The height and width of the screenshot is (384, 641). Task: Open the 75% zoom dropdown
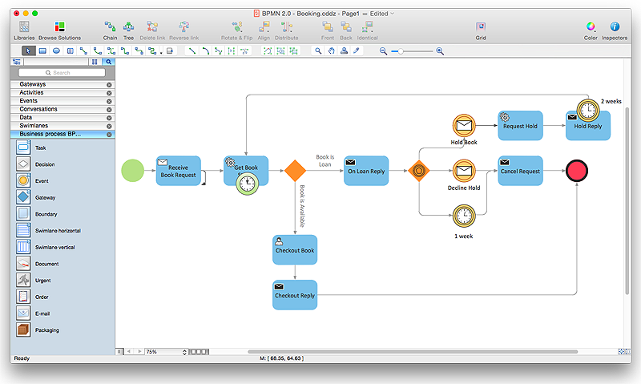point(166,352)
